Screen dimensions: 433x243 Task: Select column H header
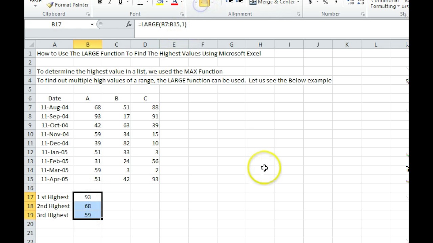[260, 45]
